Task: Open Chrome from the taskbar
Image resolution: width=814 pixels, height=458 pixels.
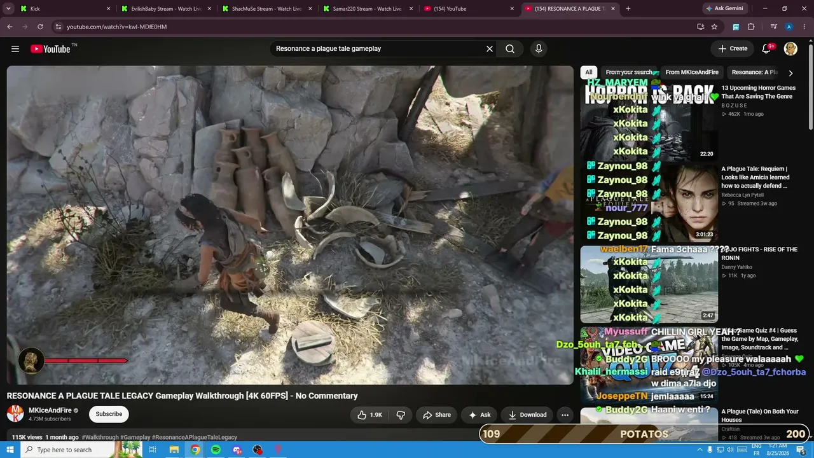Action: point(195,450)
